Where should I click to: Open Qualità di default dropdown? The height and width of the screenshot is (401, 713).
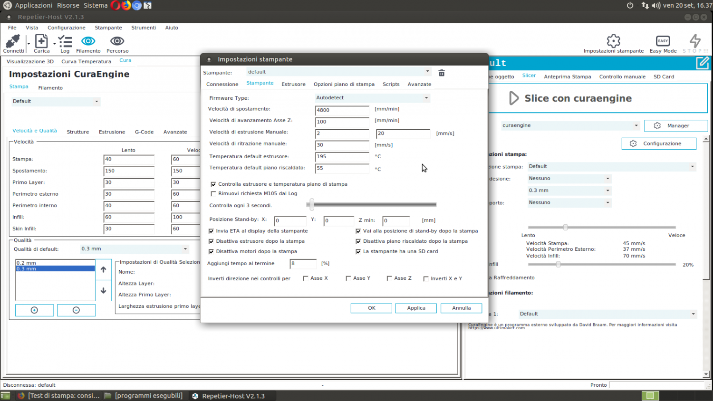(x=135, y=249)
